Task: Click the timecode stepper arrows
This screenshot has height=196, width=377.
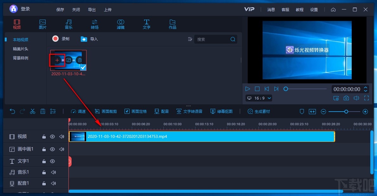Action: (366, 89)
